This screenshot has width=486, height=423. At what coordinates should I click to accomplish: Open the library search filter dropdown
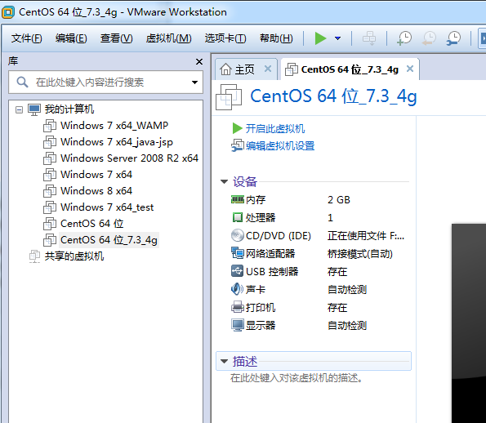[194, 82]
